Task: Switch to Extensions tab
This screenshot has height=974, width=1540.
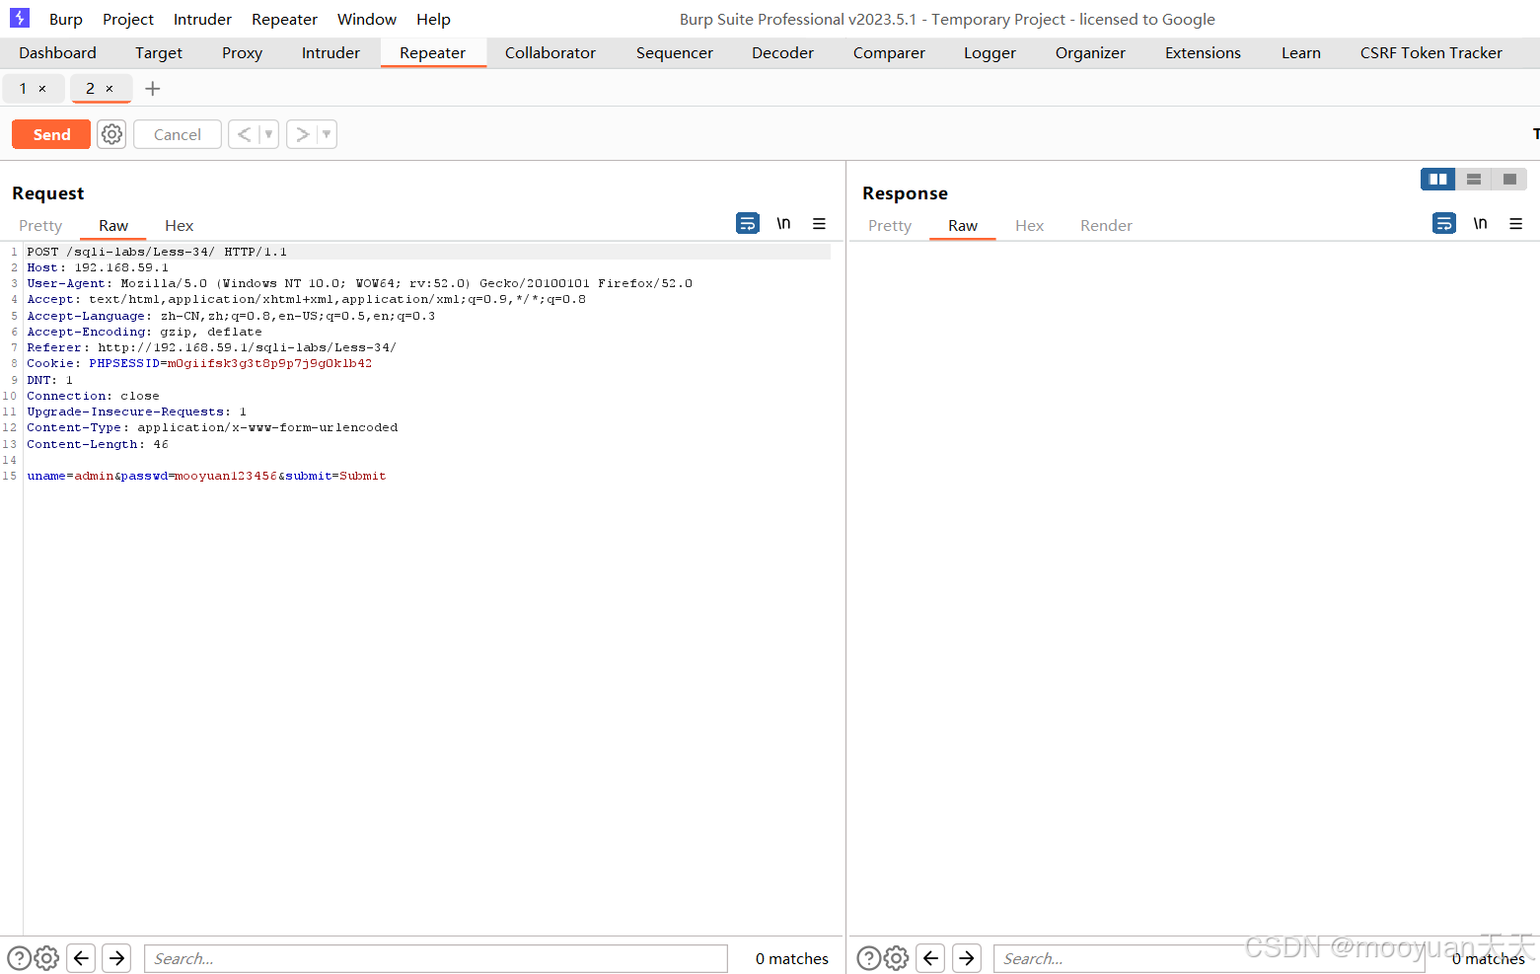Action: click(x=1203, y=53)
